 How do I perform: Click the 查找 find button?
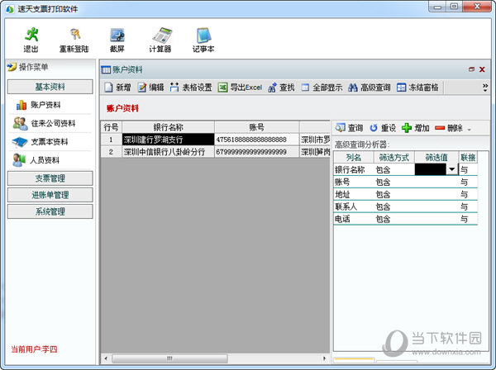[x=281, y=88]
